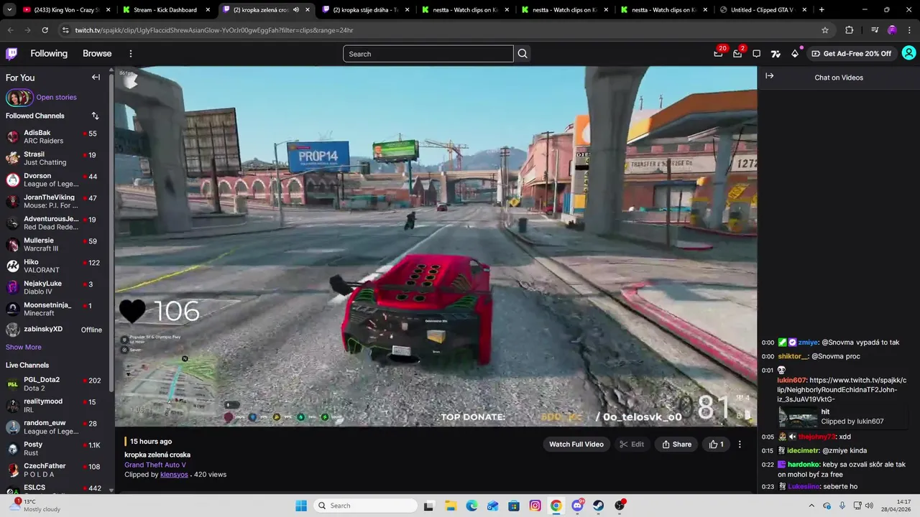Open Whispers chat bubble icon
920x517 pixels.
(x=756, y=54)
